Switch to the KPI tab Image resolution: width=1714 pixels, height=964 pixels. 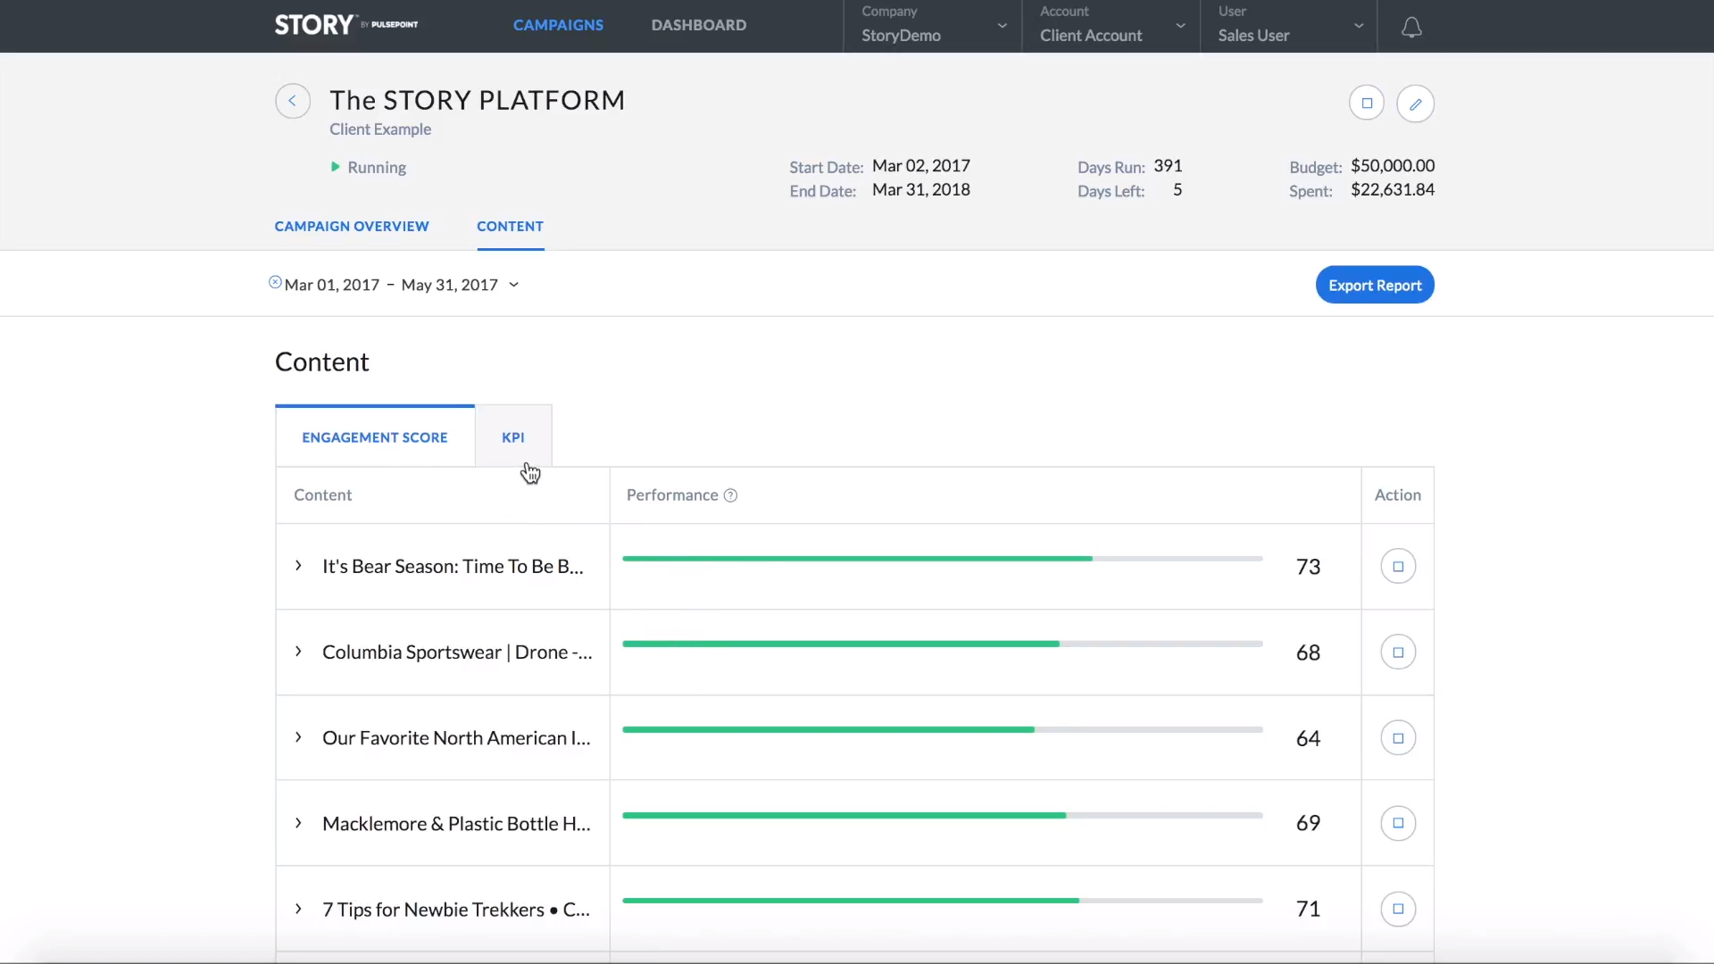513,437
